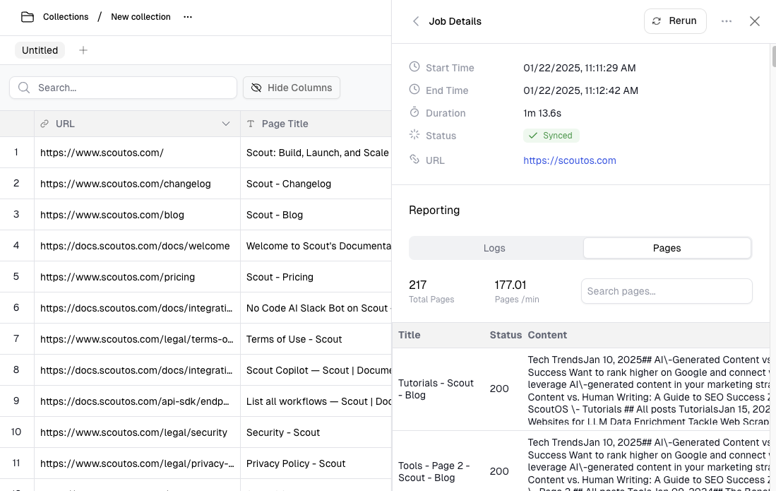
Task: Expand the URL column dropdown chevron
Action: tap(226, 124)
